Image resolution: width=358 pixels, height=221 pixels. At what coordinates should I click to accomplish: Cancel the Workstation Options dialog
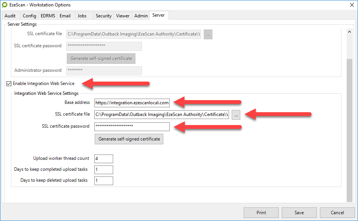(337, 212)
